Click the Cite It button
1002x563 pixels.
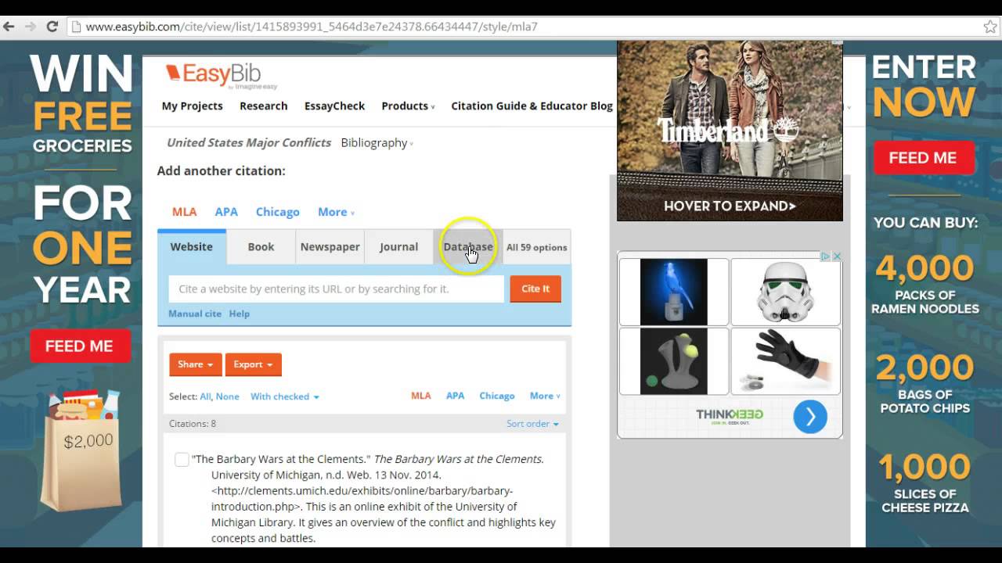click(535, 289)
